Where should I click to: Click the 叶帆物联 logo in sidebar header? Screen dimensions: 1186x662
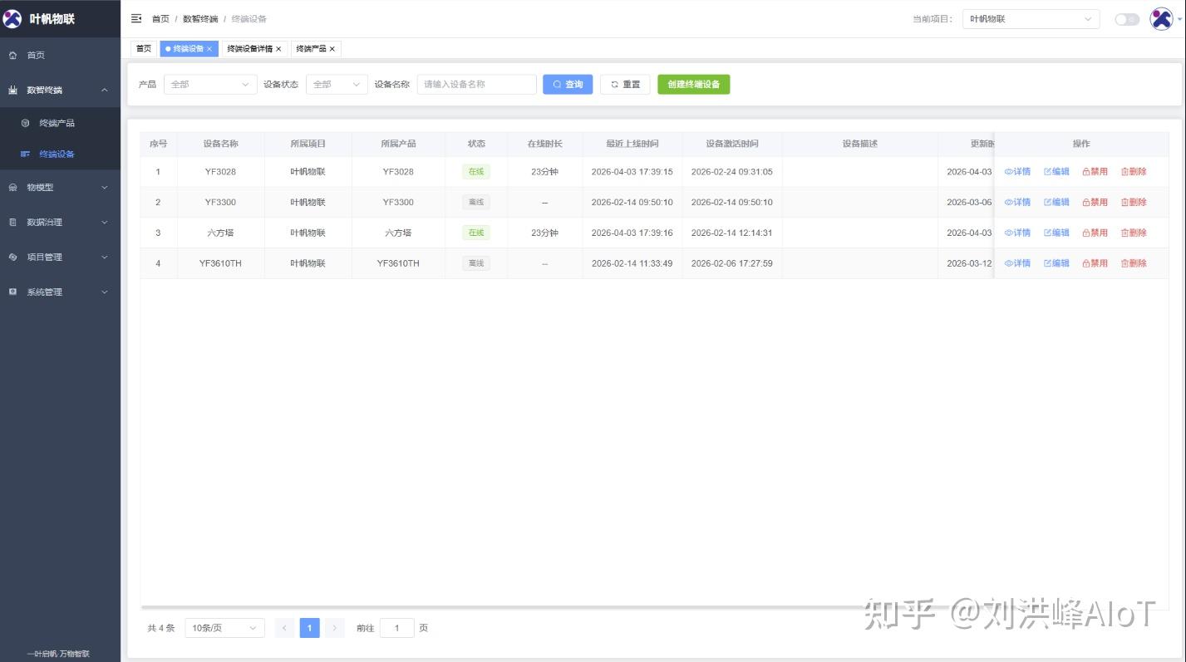click(x=12, y=18)
